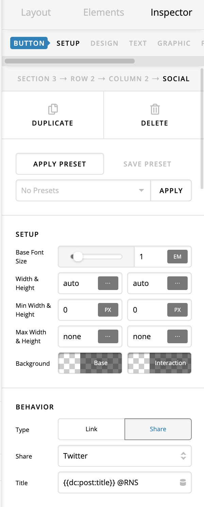The image size is (204, 507).
Task: Click the Apply button beside presets
Action: 171,190
